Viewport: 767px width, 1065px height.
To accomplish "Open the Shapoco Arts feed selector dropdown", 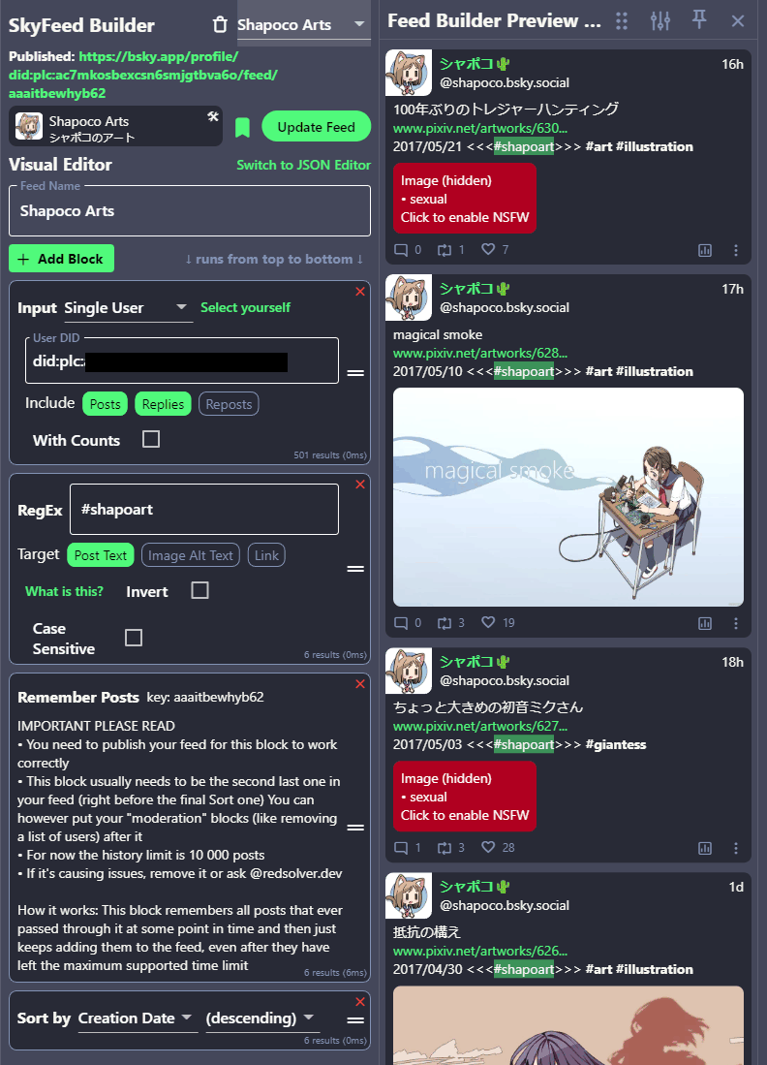I will [x=302, y=25].
